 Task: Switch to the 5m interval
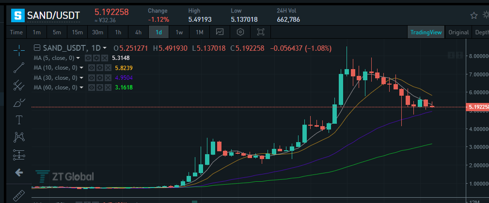(x=57, y=32)
